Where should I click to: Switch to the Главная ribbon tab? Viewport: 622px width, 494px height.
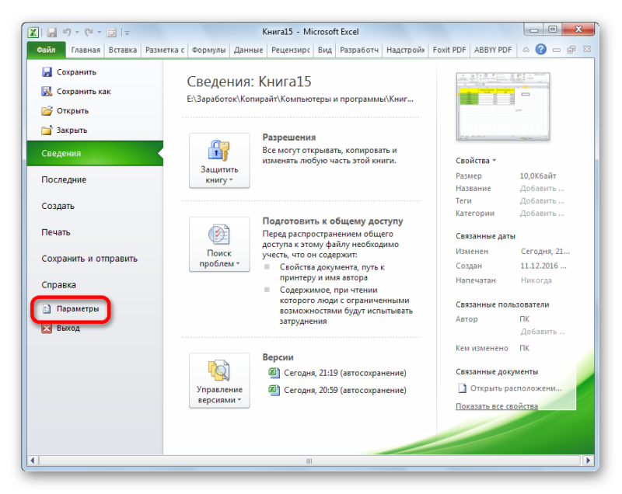[86, 50]
